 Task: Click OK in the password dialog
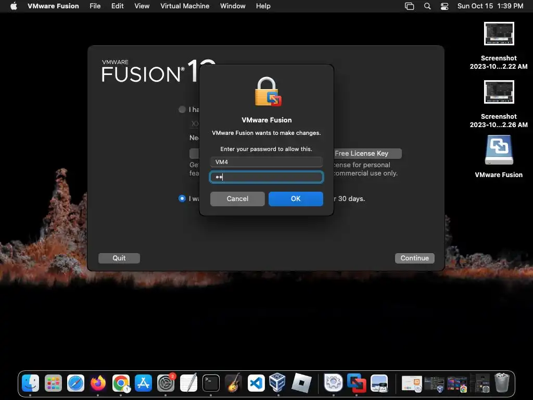296,198
